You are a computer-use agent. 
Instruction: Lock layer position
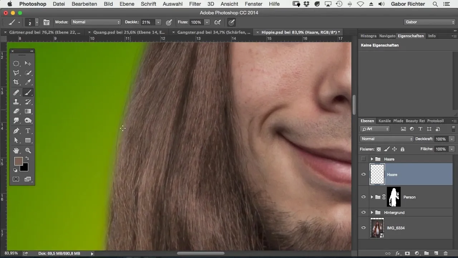[x=394, y=149]
